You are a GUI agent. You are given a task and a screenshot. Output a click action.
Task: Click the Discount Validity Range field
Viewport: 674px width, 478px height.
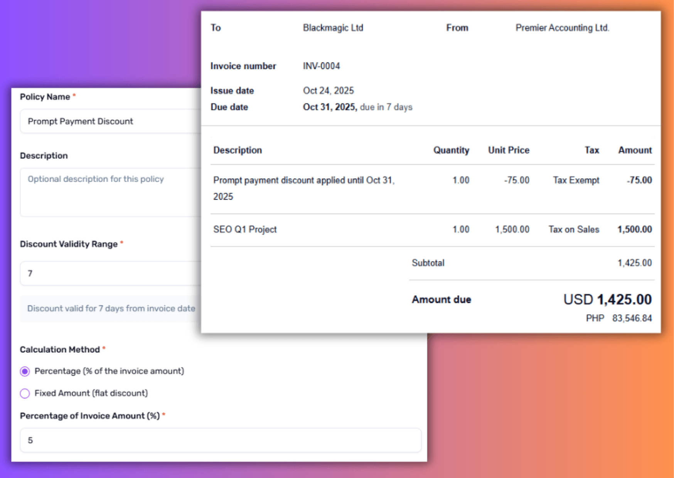110,273
